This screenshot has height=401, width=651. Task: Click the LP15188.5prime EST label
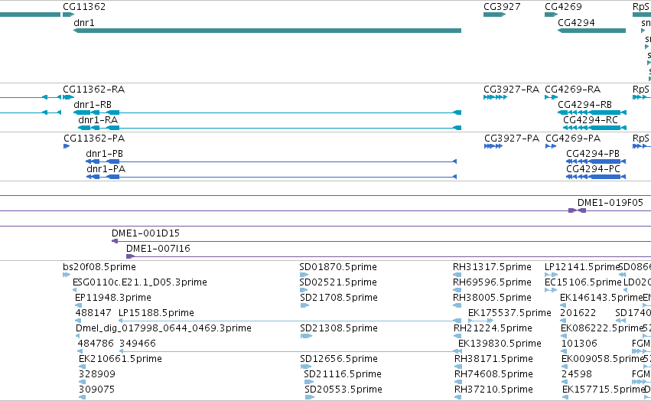[156, 313]
